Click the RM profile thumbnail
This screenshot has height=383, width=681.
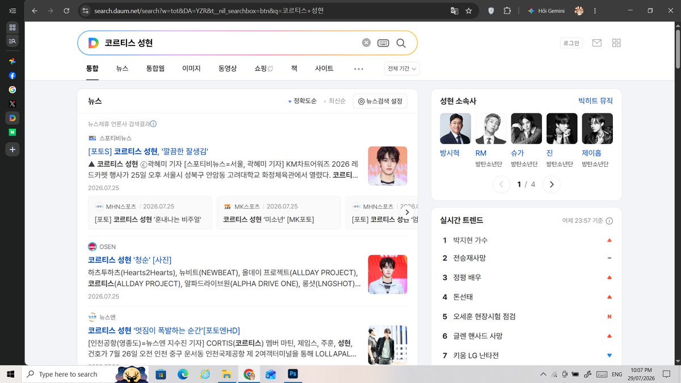click(491, 128)
